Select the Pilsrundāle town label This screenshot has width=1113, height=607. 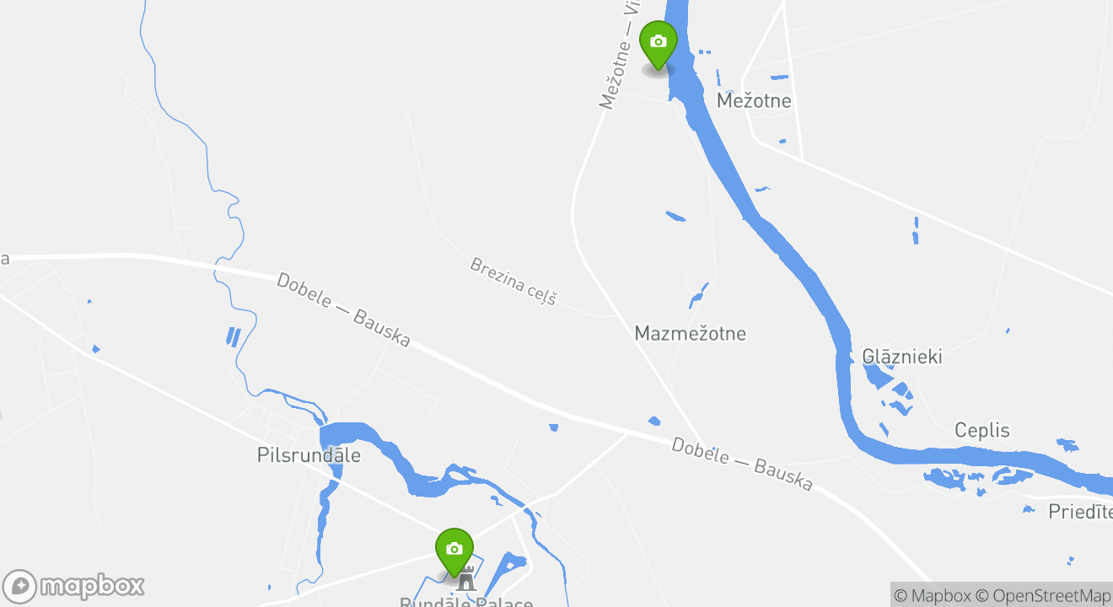coord(309,455)
